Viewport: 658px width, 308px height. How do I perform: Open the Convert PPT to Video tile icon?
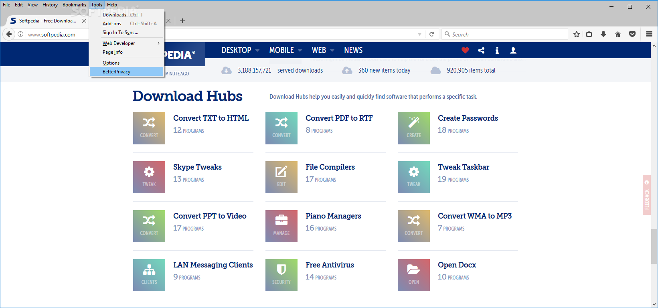click(149, 226)
